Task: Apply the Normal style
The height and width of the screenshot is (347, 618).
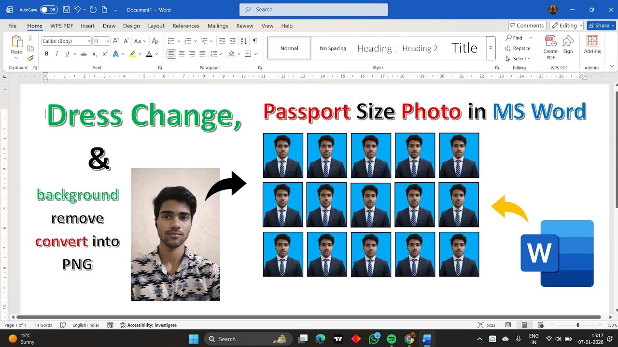Action: click(289, 48)
